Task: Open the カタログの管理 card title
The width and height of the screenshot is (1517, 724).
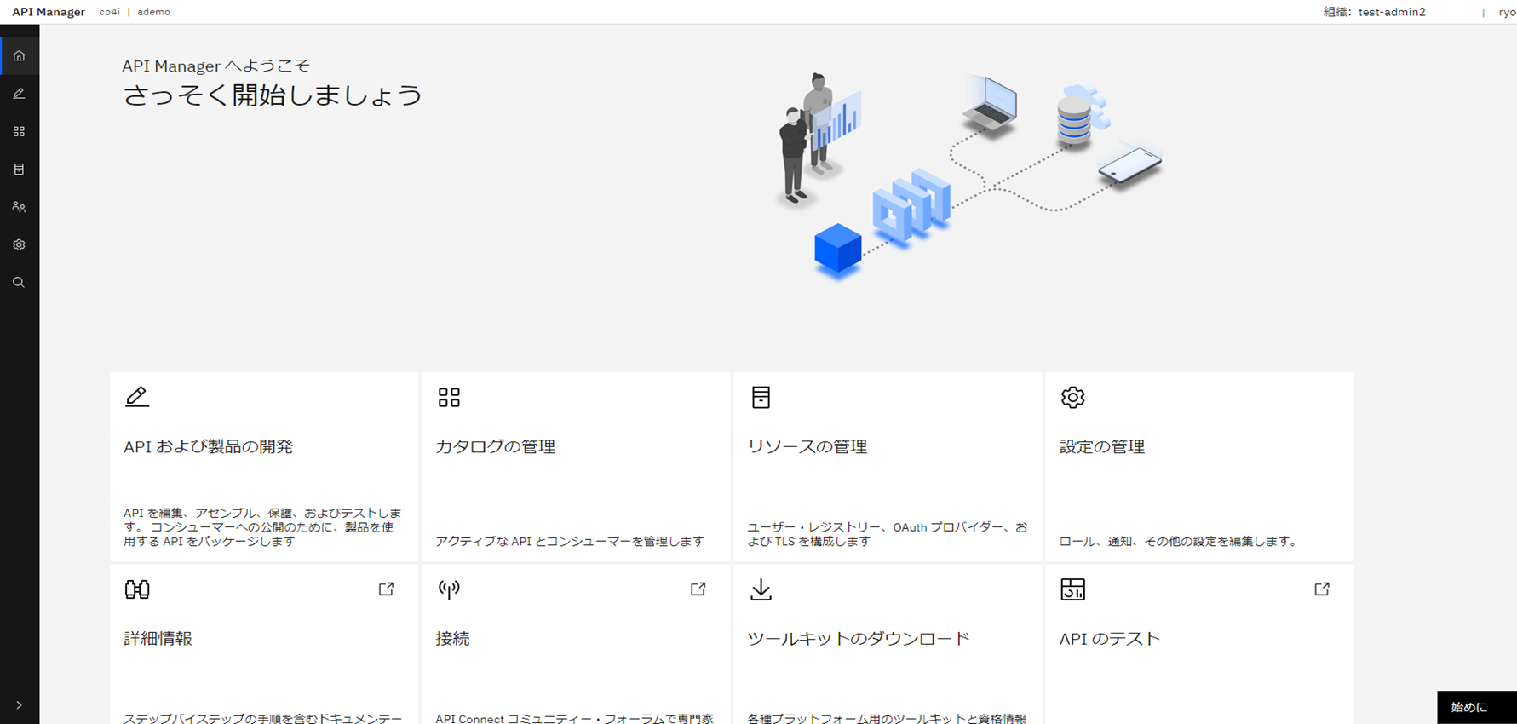Action: pyautogui.click(x=495, y=446)
